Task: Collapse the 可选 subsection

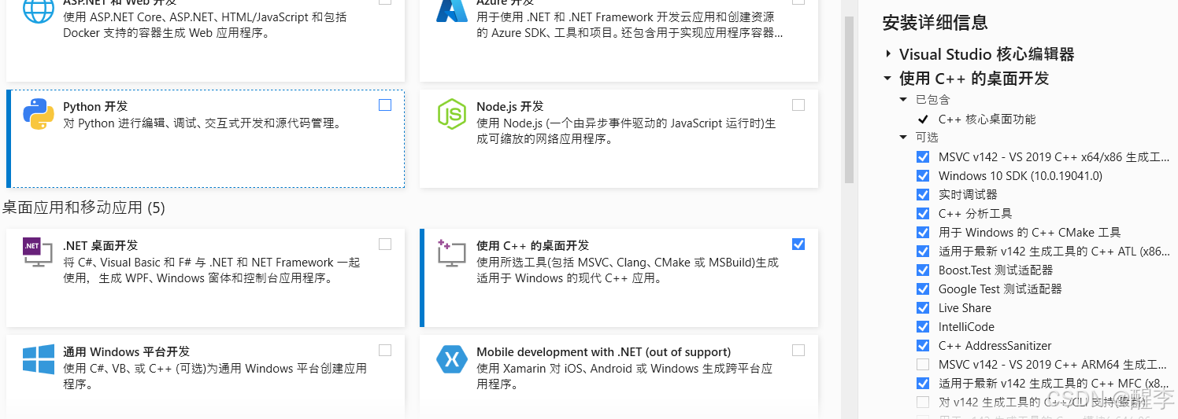Action: 904,138
